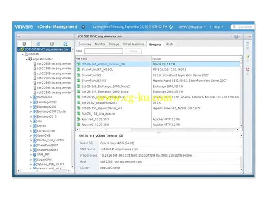Open work in progress notes icon

click(248, 56)
